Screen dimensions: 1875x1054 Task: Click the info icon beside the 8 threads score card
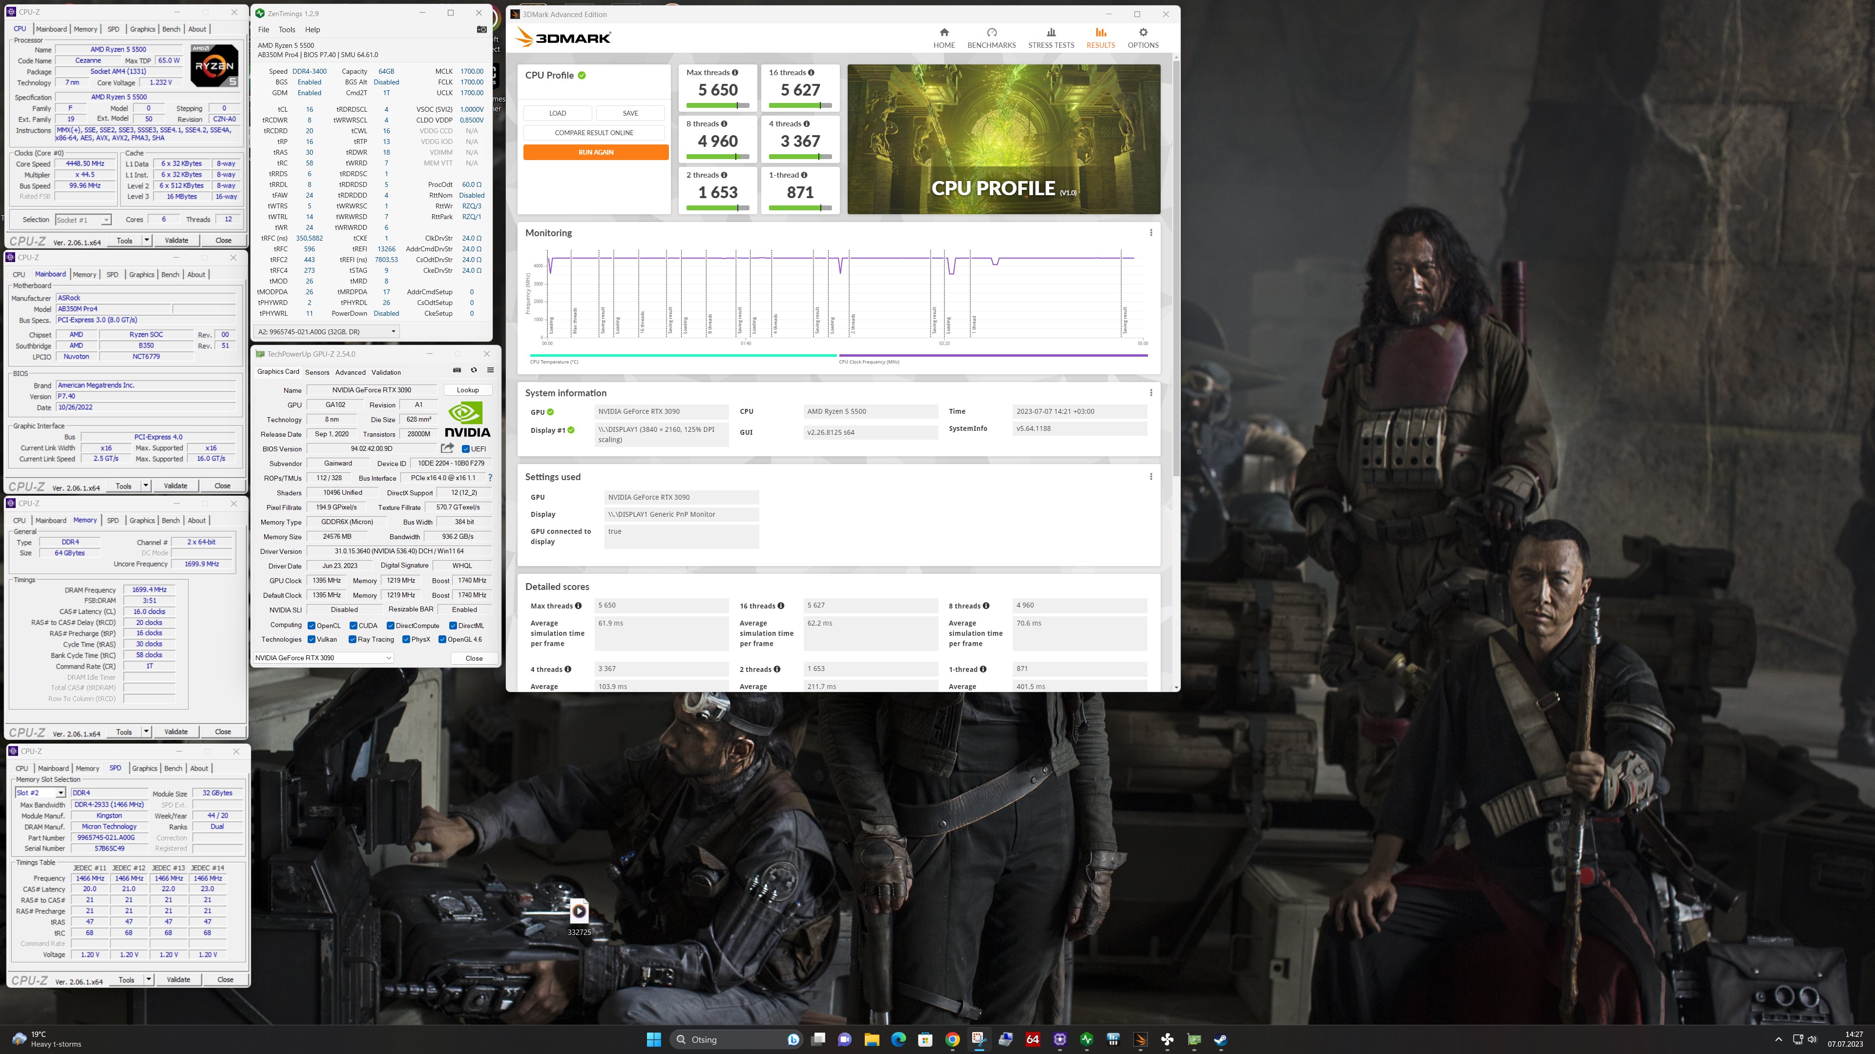tap(724, 123)
